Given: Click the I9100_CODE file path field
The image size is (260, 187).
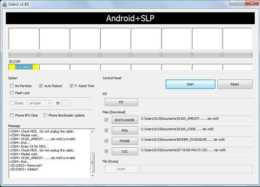Looking at the screenshot, I should [196, 130].
